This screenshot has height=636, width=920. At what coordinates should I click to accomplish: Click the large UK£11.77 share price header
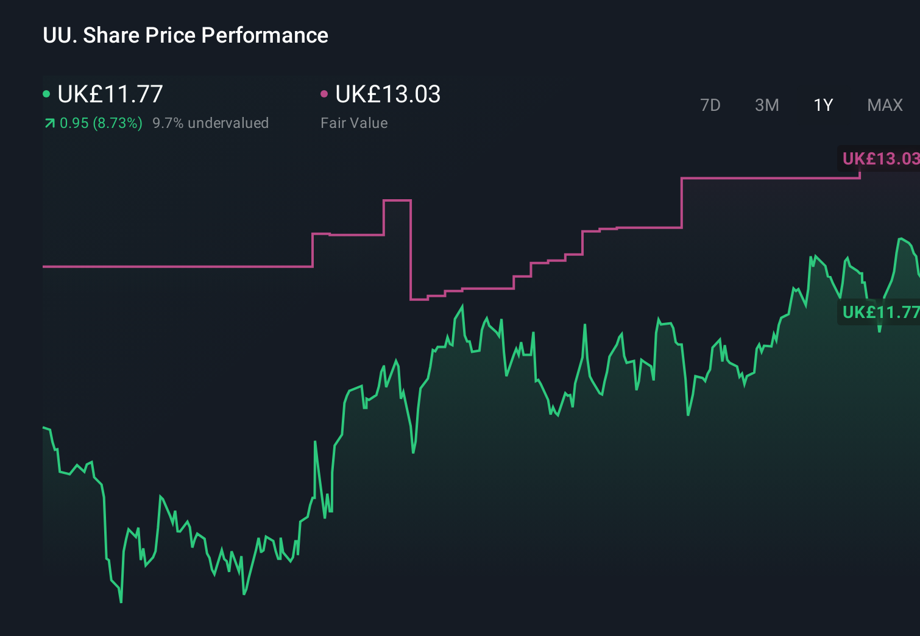[x=110, y=94]
